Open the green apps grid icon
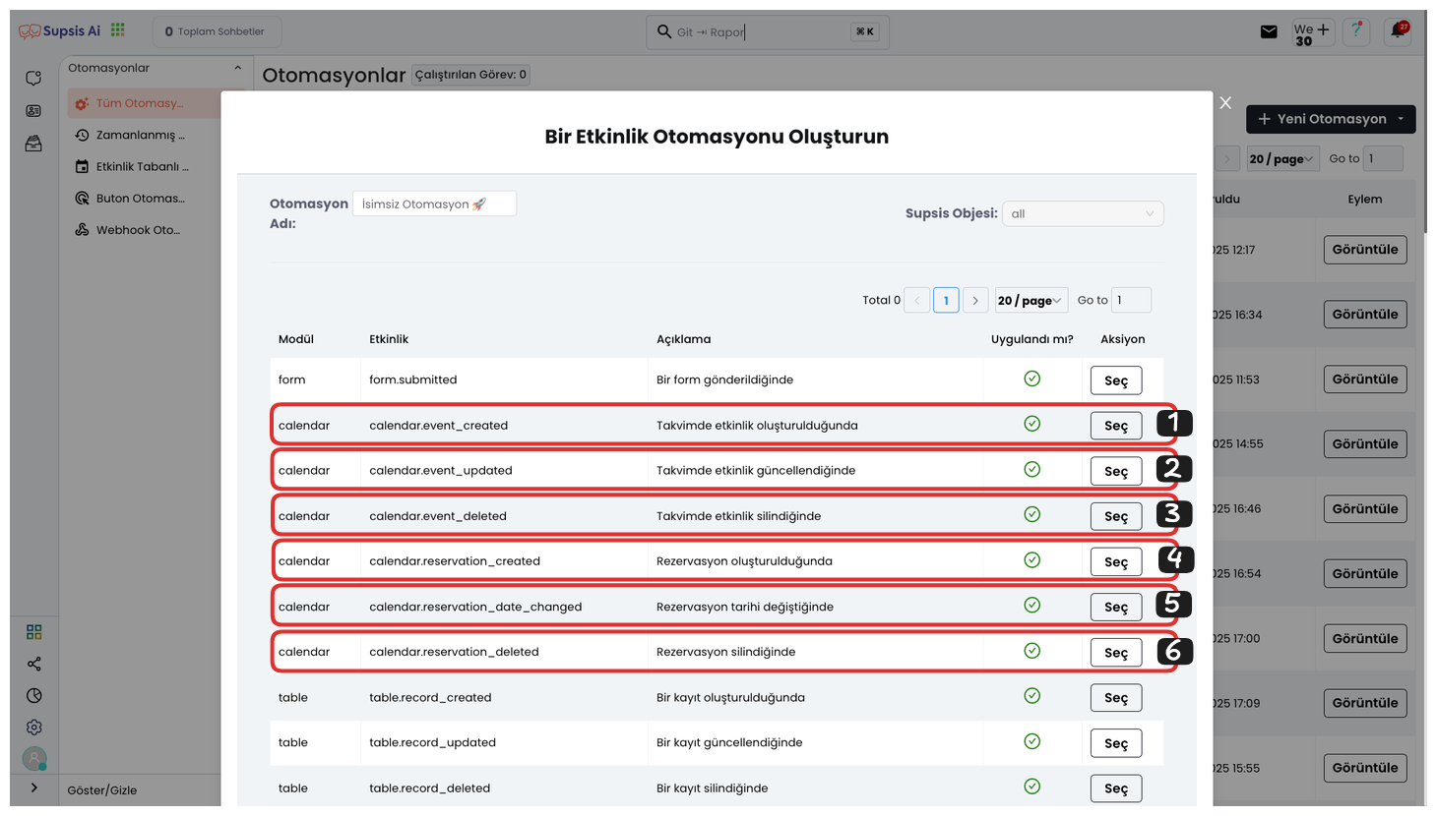Viewport: 1437px width, 816px height. 118,30
